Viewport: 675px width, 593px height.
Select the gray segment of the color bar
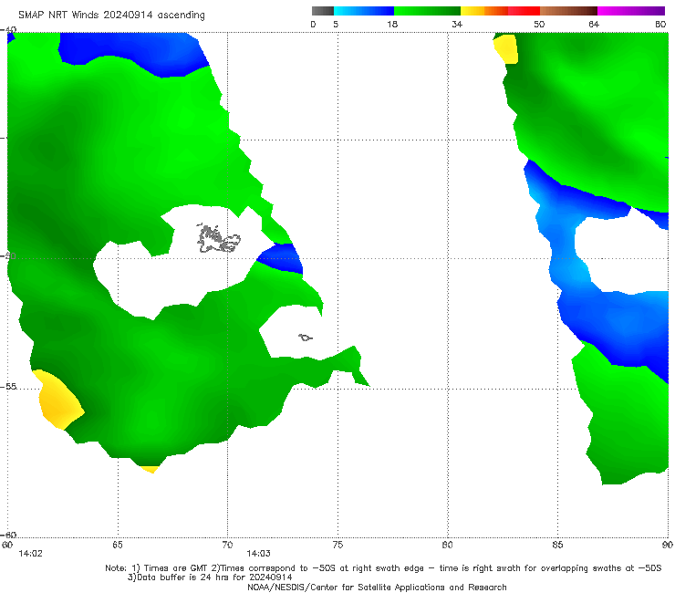click(322, 11)
